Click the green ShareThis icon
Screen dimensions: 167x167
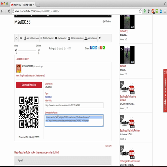pos(104,48)
